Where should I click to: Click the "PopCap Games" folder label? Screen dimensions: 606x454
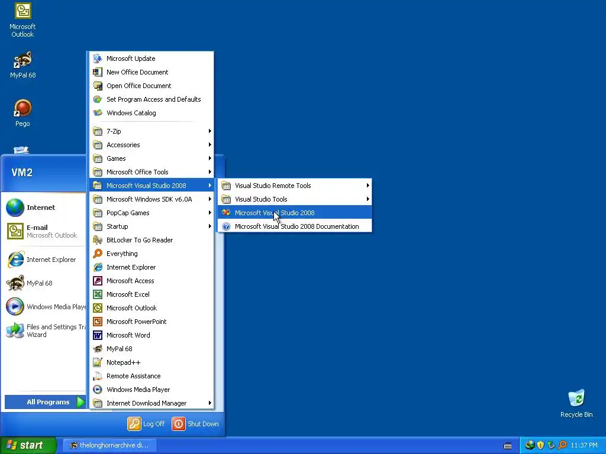pos(128,213)
